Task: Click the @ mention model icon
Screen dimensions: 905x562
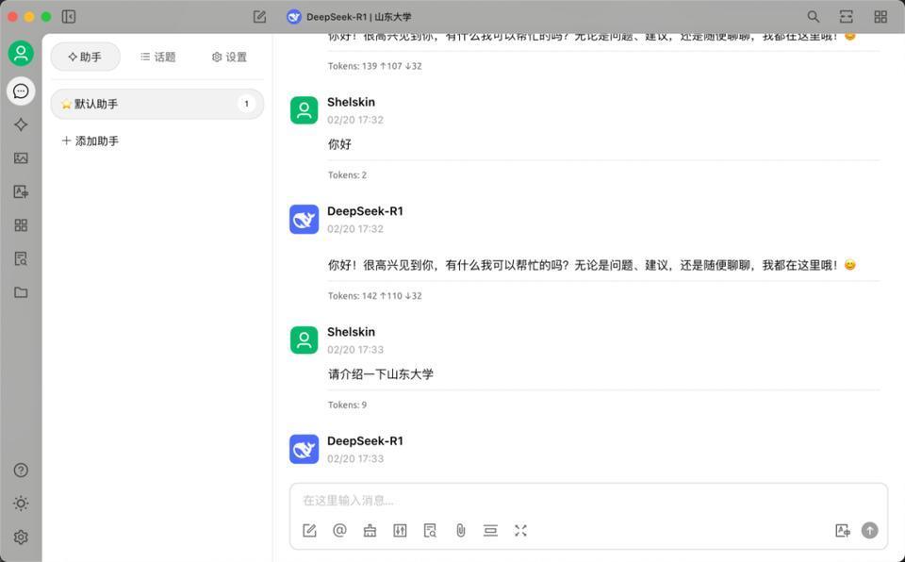Action: pyautogui.click(x=339, y=531)
